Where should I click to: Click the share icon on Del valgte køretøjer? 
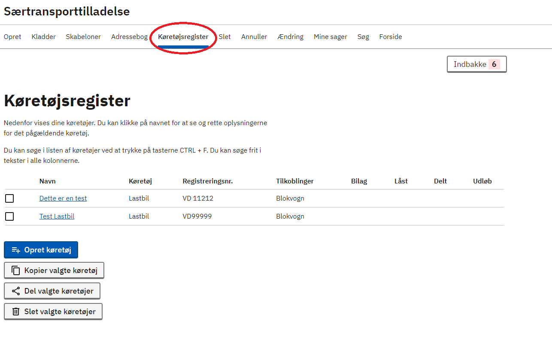(x=16, y=291)
